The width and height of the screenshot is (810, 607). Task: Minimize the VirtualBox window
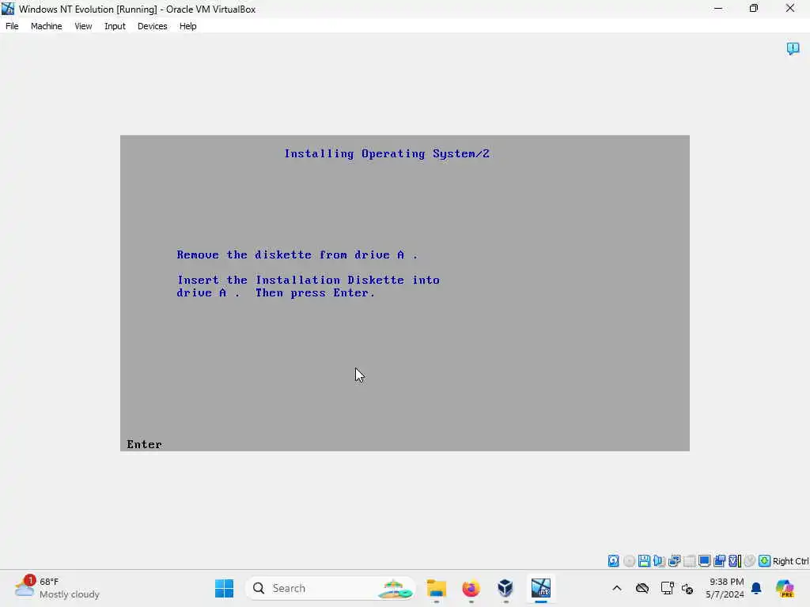click(x=718, y=9)
